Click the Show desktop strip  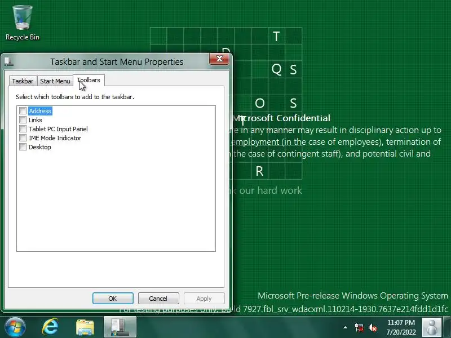point(446,327)
